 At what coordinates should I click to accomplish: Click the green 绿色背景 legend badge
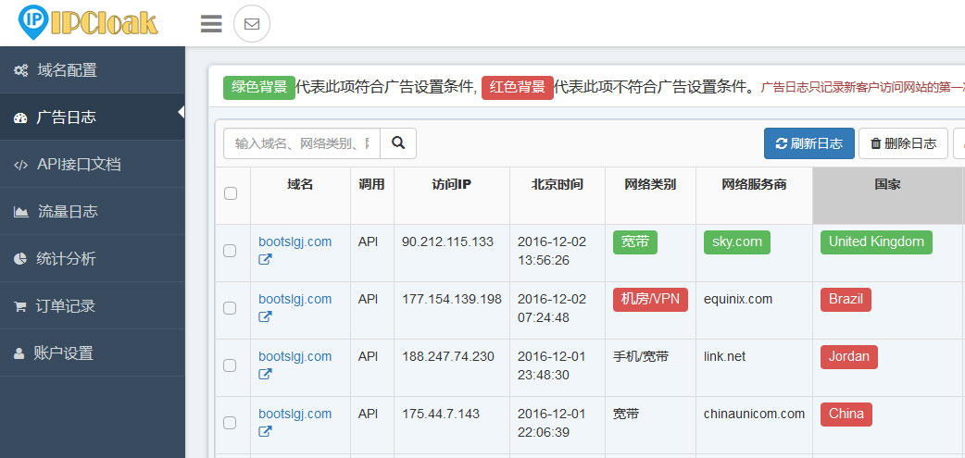tap(259, 87)
